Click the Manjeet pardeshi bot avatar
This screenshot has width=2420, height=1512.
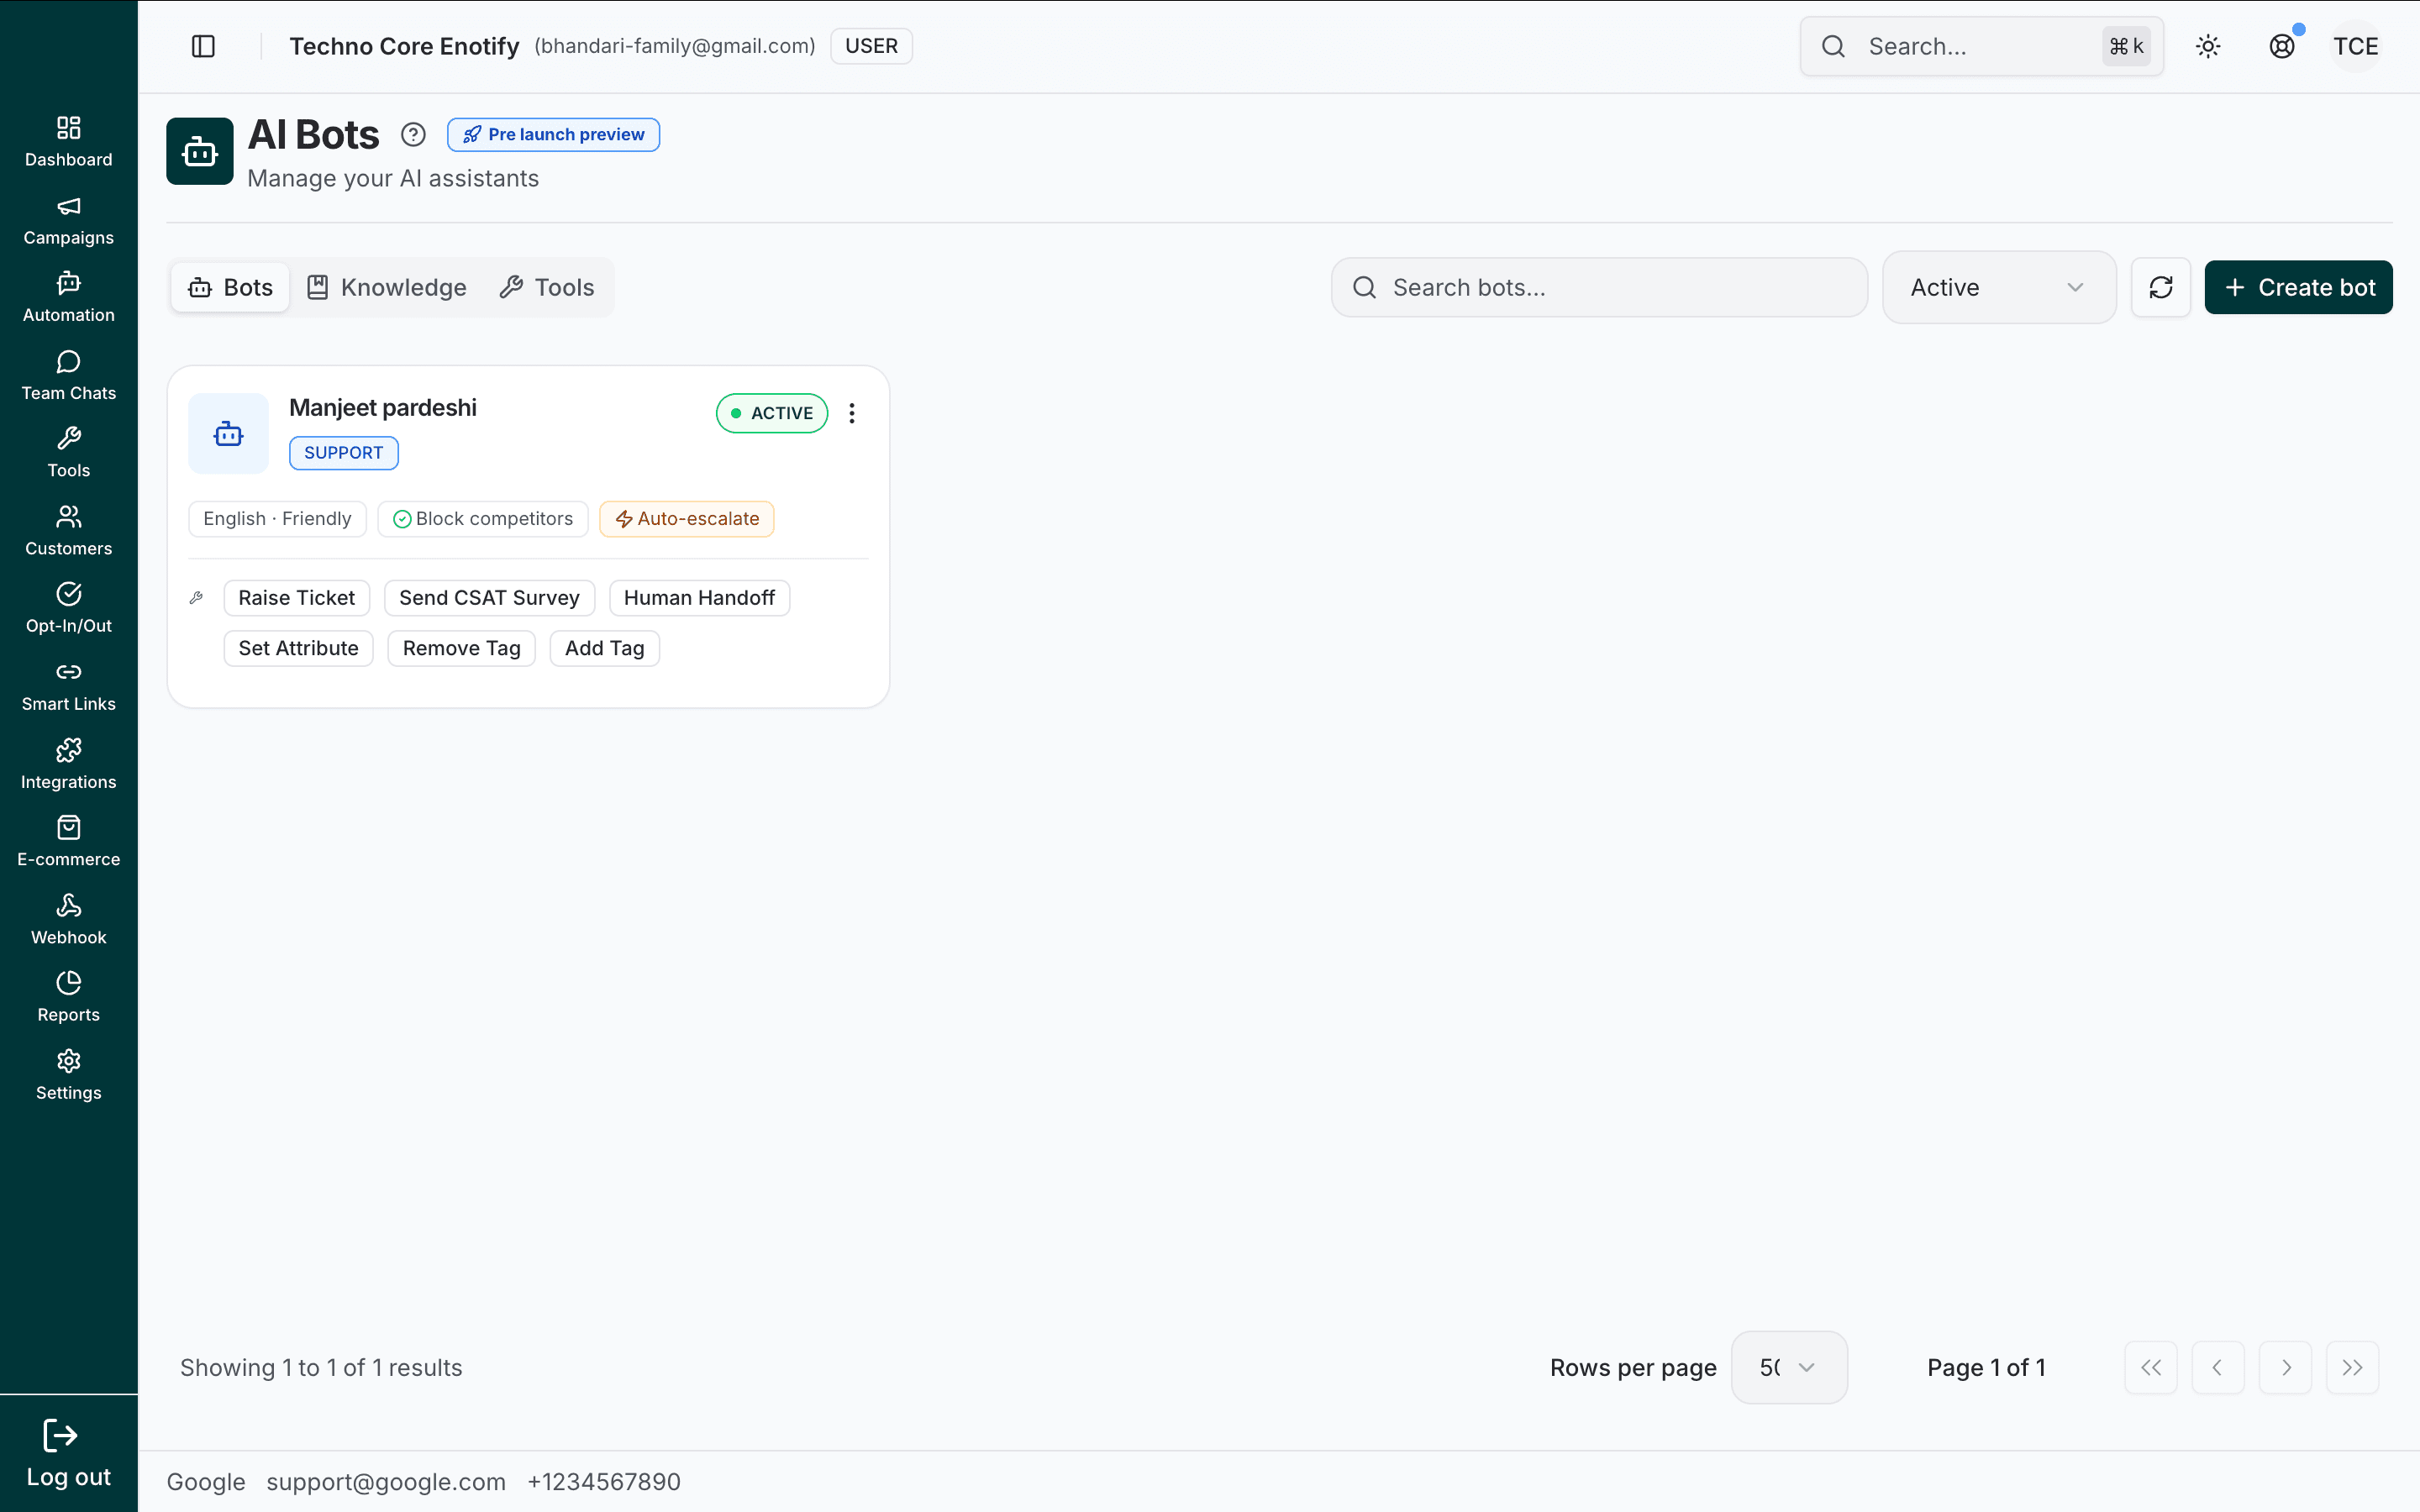[x=229, y=433]
